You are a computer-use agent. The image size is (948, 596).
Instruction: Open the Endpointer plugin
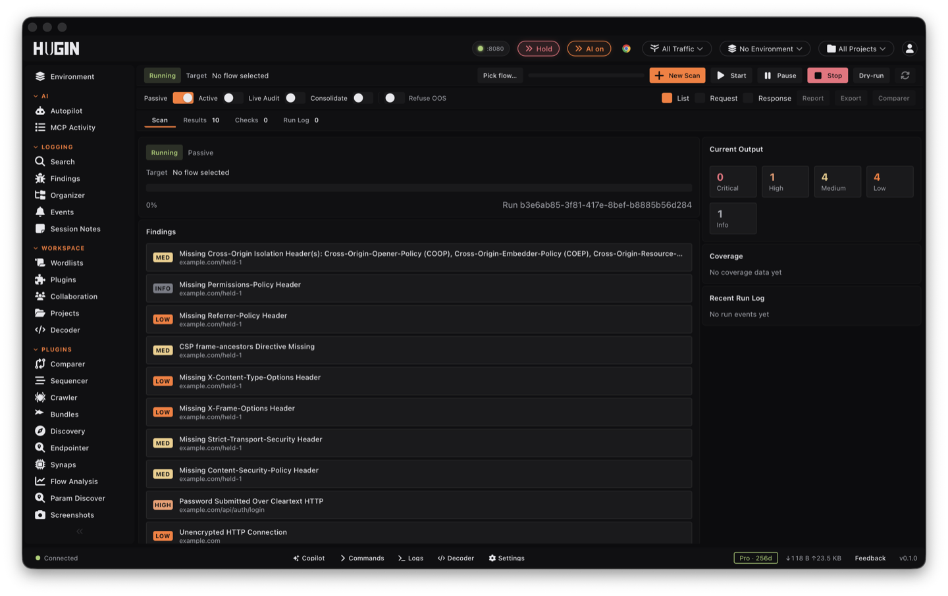coord(62,448)
